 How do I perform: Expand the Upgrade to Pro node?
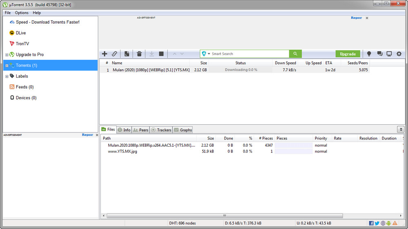[x=7, y=55]
